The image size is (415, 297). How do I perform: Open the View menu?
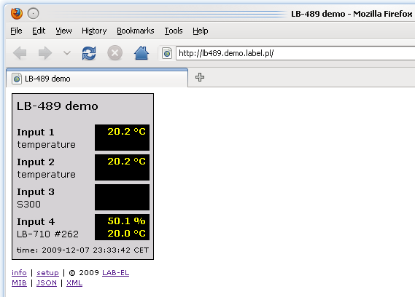63,31
